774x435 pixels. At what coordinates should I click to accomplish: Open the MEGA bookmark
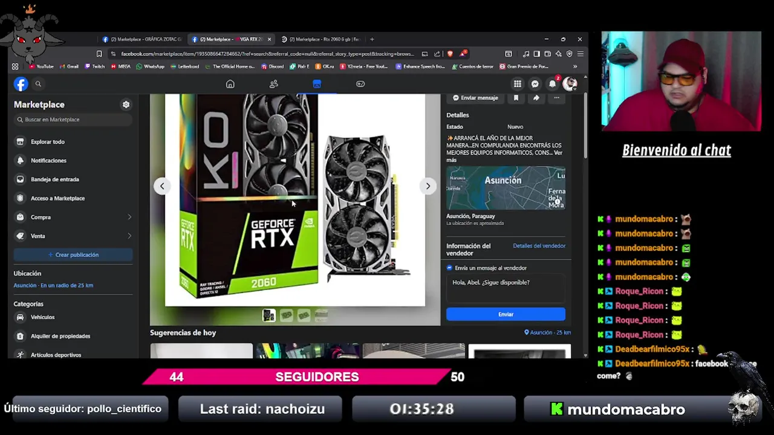121,66
